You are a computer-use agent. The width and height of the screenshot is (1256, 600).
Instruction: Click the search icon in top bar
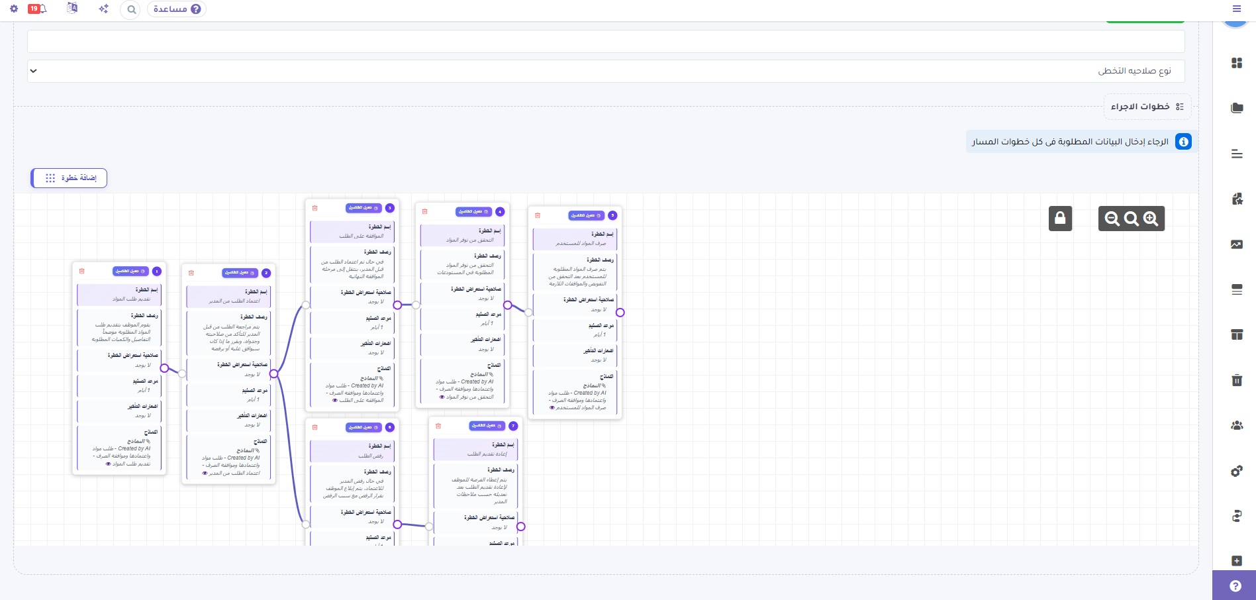131,9
